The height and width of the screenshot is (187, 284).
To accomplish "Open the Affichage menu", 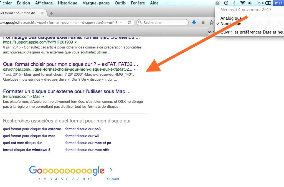I will click(x=44, y=3).
